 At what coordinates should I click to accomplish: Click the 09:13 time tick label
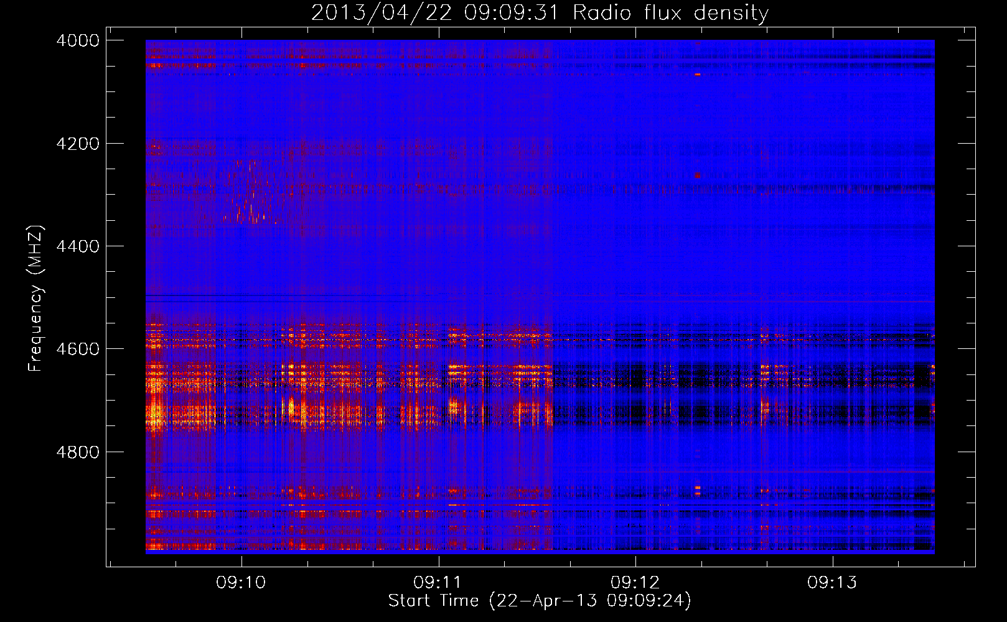click(832, 583)
